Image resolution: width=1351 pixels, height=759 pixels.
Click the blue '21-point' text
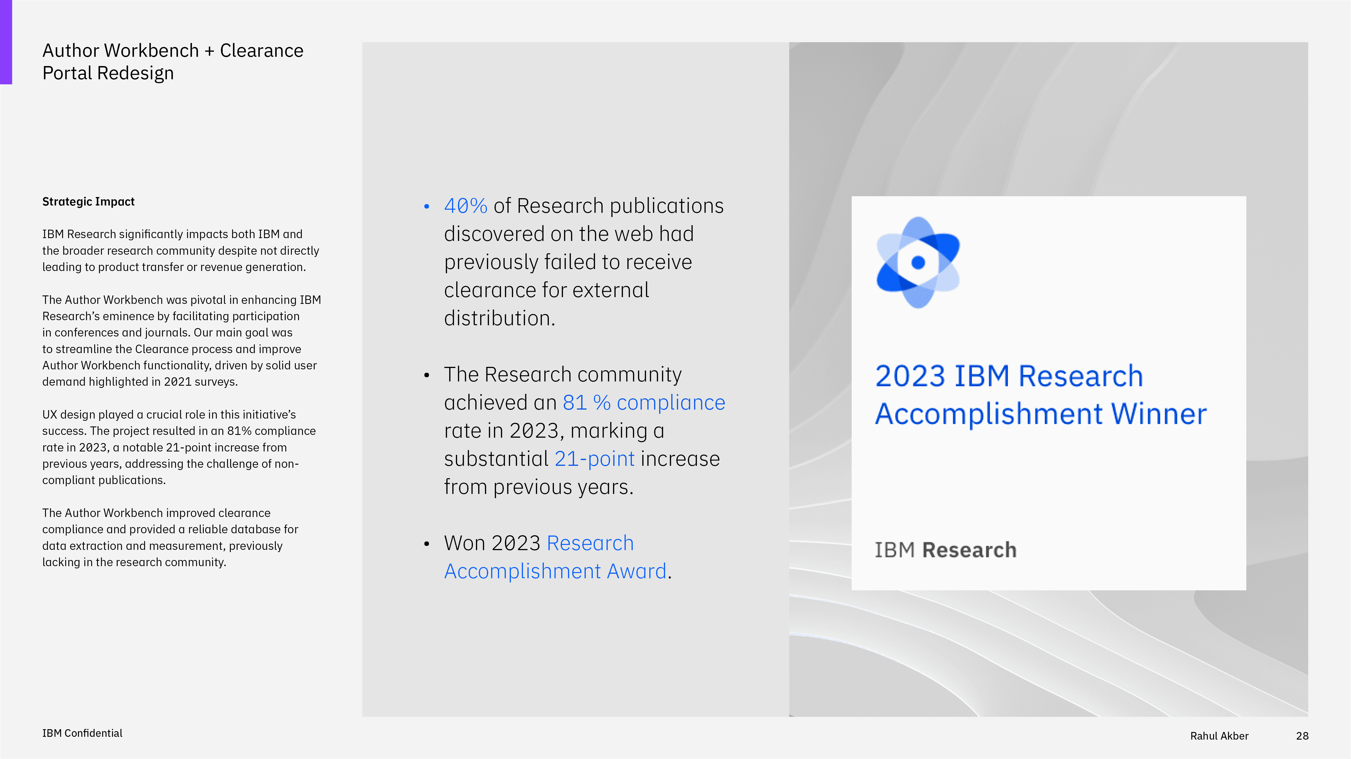594,459
